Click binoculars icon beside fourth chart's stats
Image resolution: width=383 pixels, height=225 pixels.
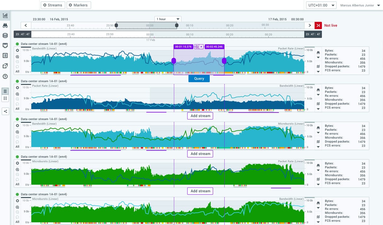point(318,165)
